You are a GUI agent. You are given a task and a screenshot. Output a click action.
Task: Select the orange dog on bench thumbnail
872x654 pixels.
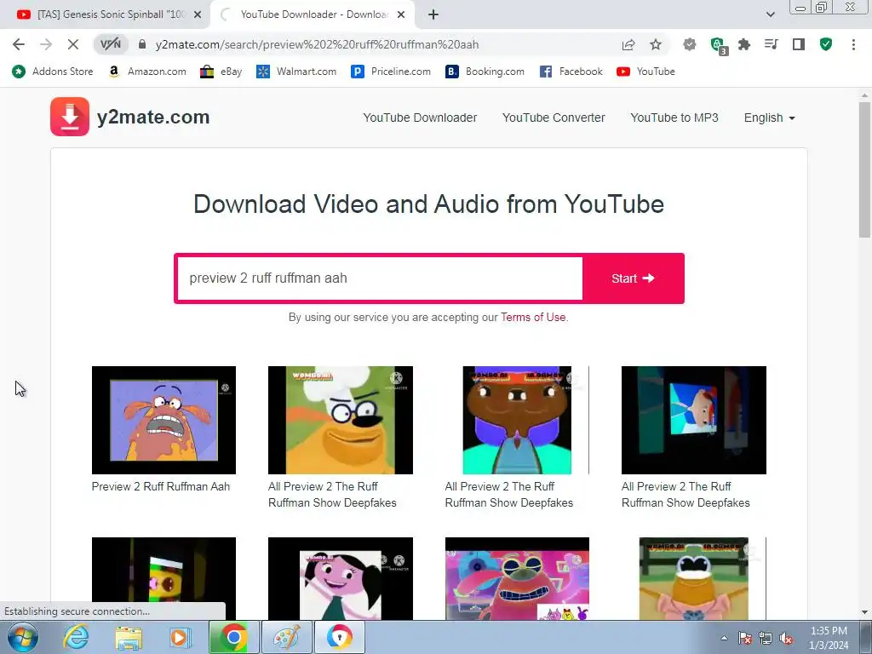pyautogui.click(x=693, y=578)
